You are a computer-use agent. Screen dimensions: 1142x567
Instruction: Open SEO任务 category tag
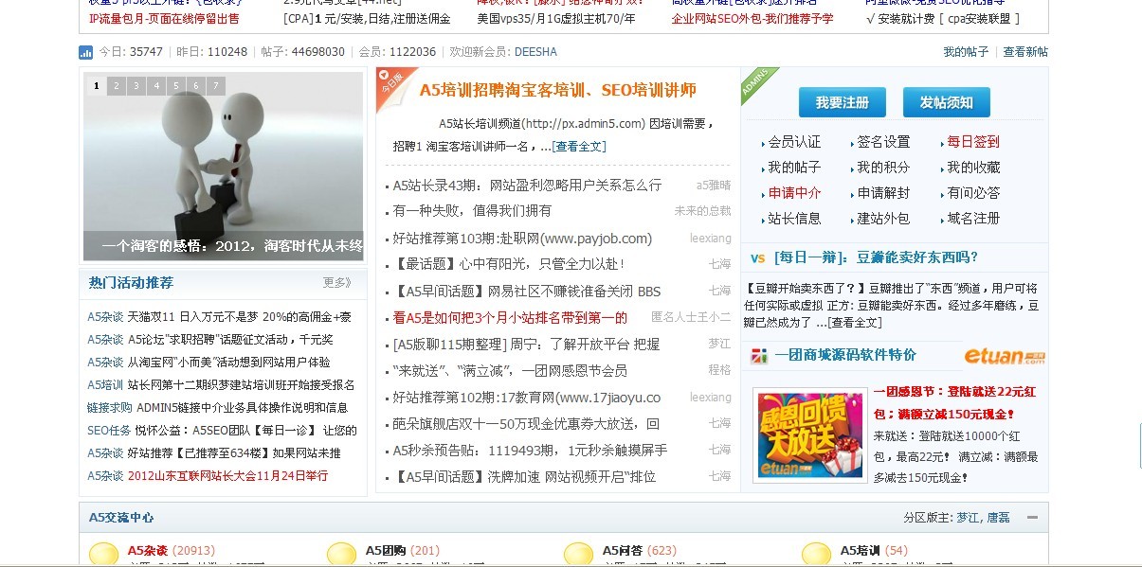click(109, 431)
